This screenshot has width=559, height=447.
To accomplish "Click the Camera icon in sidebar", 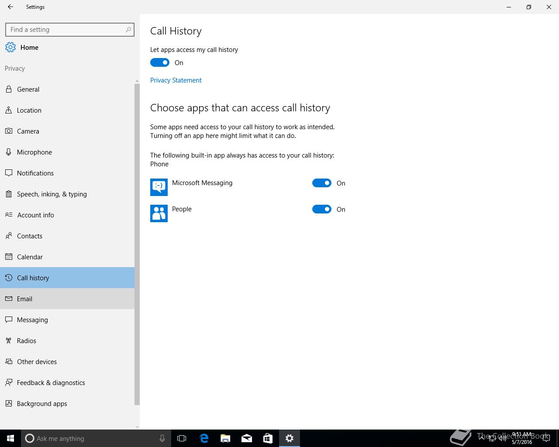I will [9, 131].
